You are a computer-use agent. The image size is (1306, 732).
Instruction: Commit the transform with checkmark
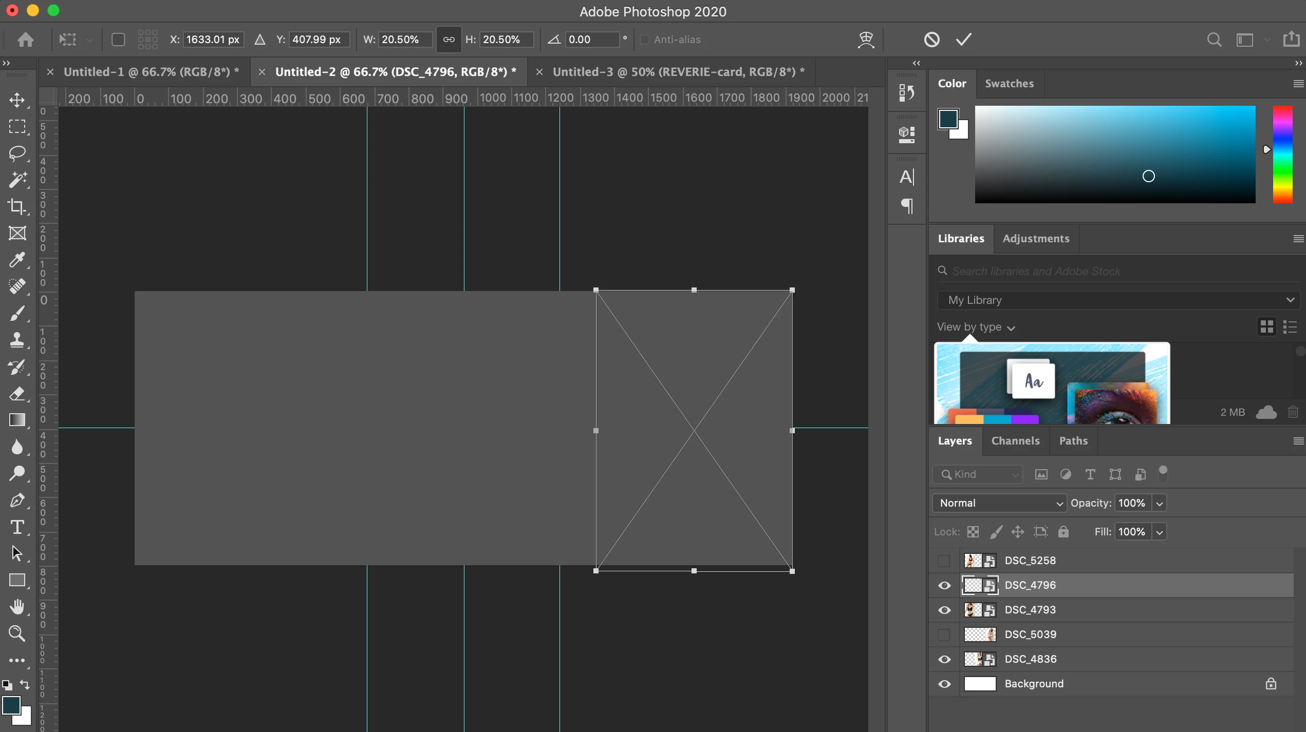point(963,40)
